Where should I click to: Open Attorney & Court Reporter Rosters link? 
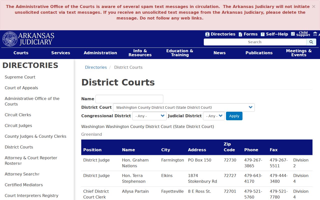(x=31, y=160)
